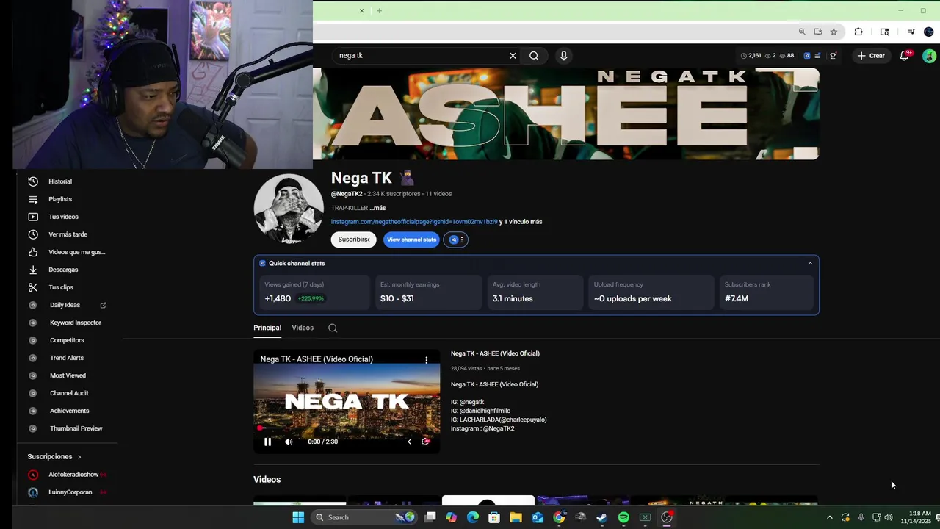
Task: Open Windows Start menu
Action: [298, 517]
